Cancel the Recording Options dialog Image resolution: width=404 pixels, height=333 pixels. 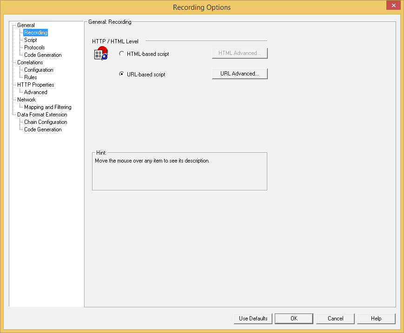click(x=335, y=319)
